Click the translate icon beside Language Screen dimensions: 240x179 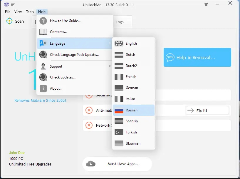[x=43, y=43]
